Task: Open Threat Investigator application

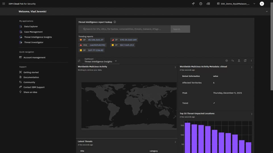Action: point(34,42)
